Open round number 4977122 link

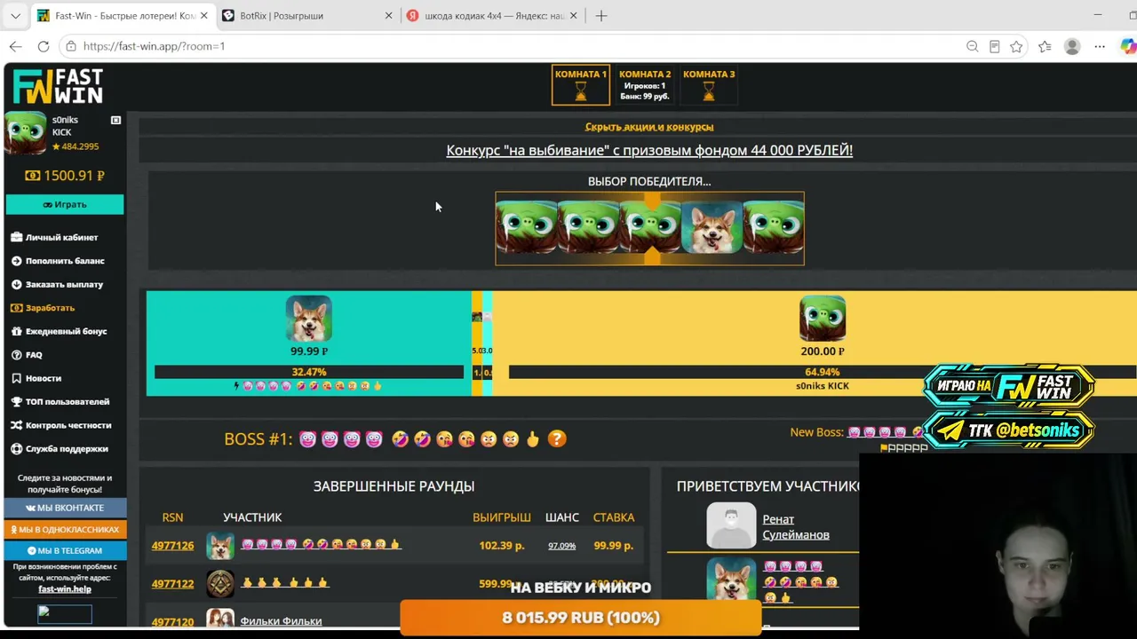point(172,583)
